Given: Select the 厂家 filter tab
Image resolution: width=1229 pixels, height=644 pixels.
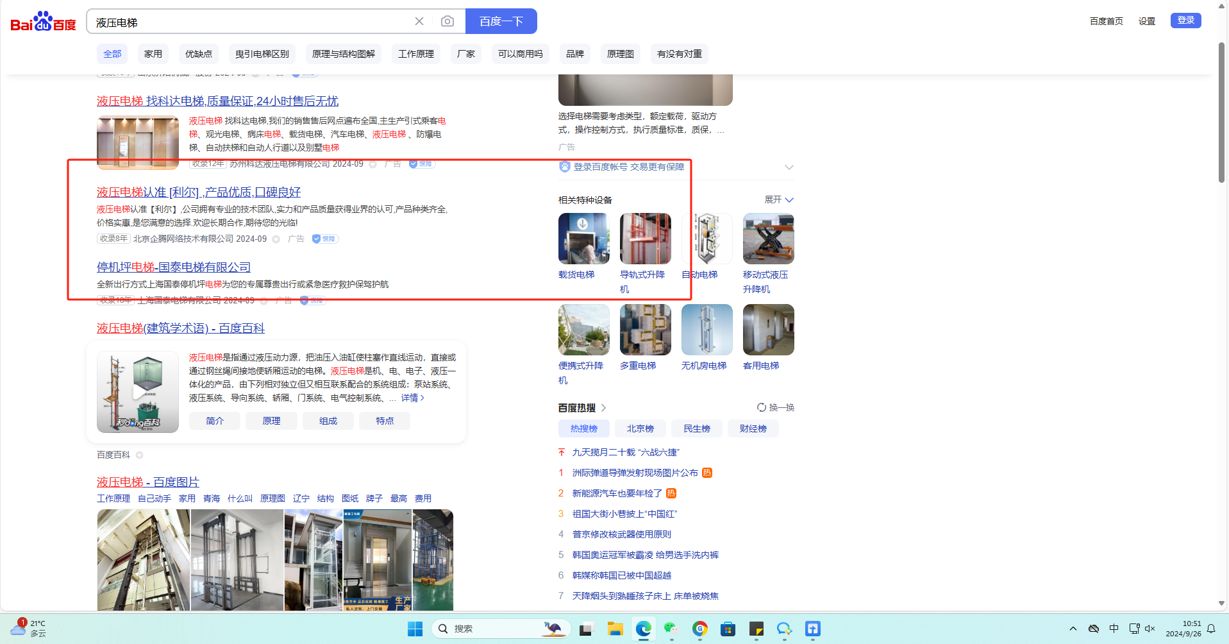Looking at the screenshot, I should tap(466, 54).
